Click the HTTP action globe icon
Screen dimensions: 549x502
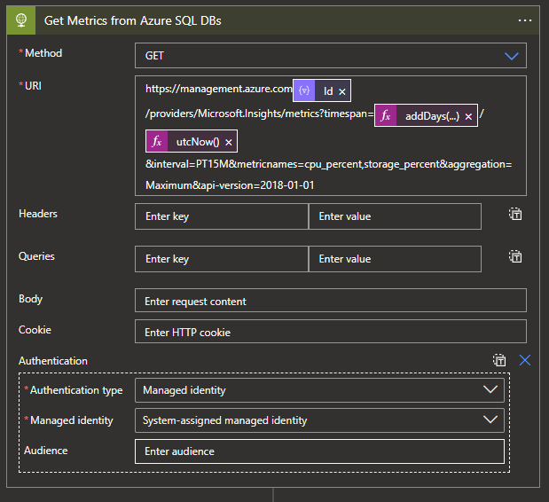(x=21, y=20)
